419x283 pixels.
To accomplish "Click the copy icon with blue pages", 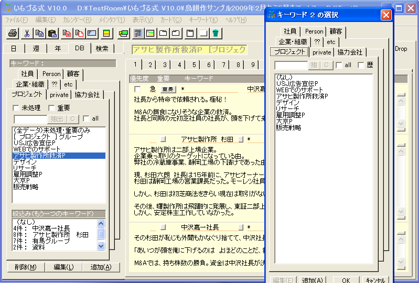I will point(39,34).
